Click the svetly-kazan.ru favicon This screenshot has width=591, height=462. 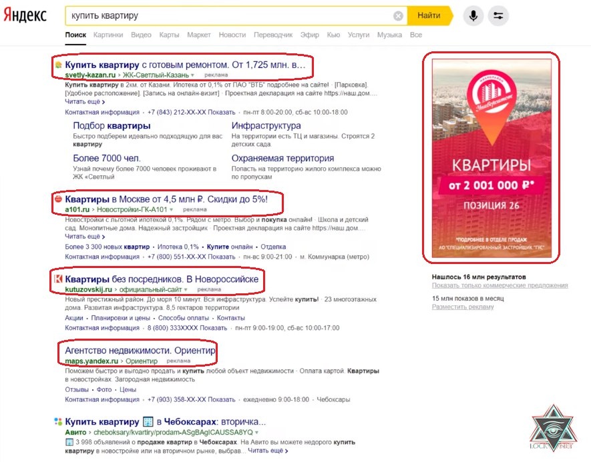coord(58,65)
